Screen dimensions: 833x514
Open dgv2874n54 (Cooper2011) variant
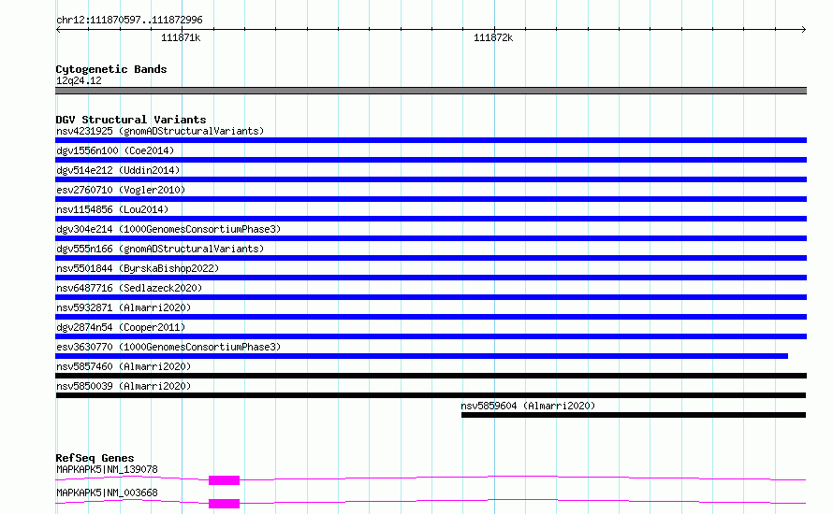click(121, 327)
